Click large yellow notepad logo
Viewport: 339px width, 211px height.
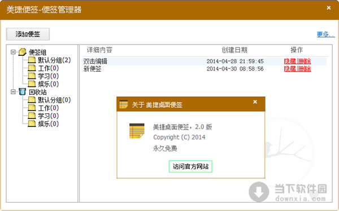pos(137,131)
